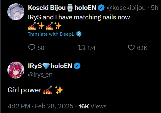Open IRyS profile avatar picture
This screenshot has width=161, height=113.
[x=16, y=70]
